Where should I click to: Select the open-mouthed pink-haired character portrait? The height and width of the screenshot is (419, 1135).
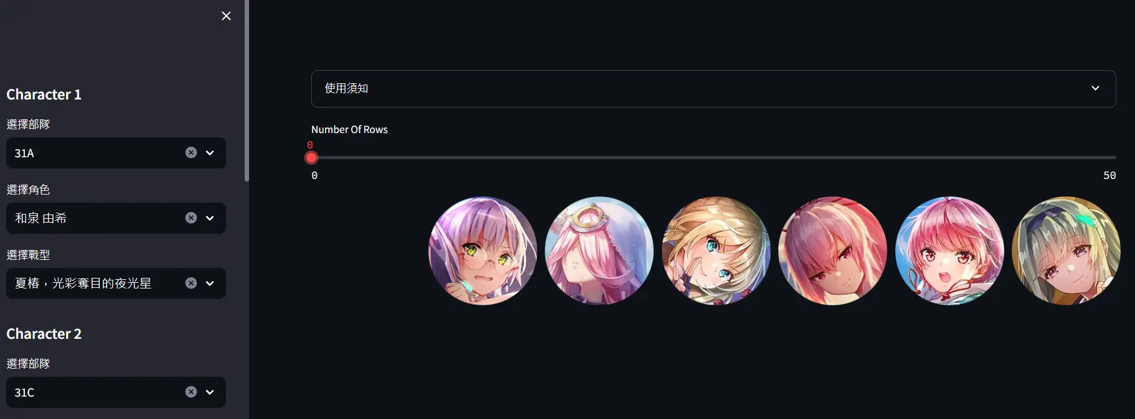[949, 251]
